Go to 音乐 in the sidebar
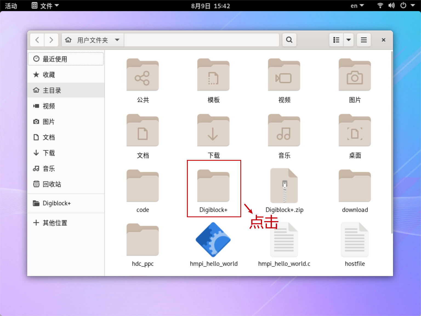The width and height of the screenshot is (421, 316). [x=66, y=168]
